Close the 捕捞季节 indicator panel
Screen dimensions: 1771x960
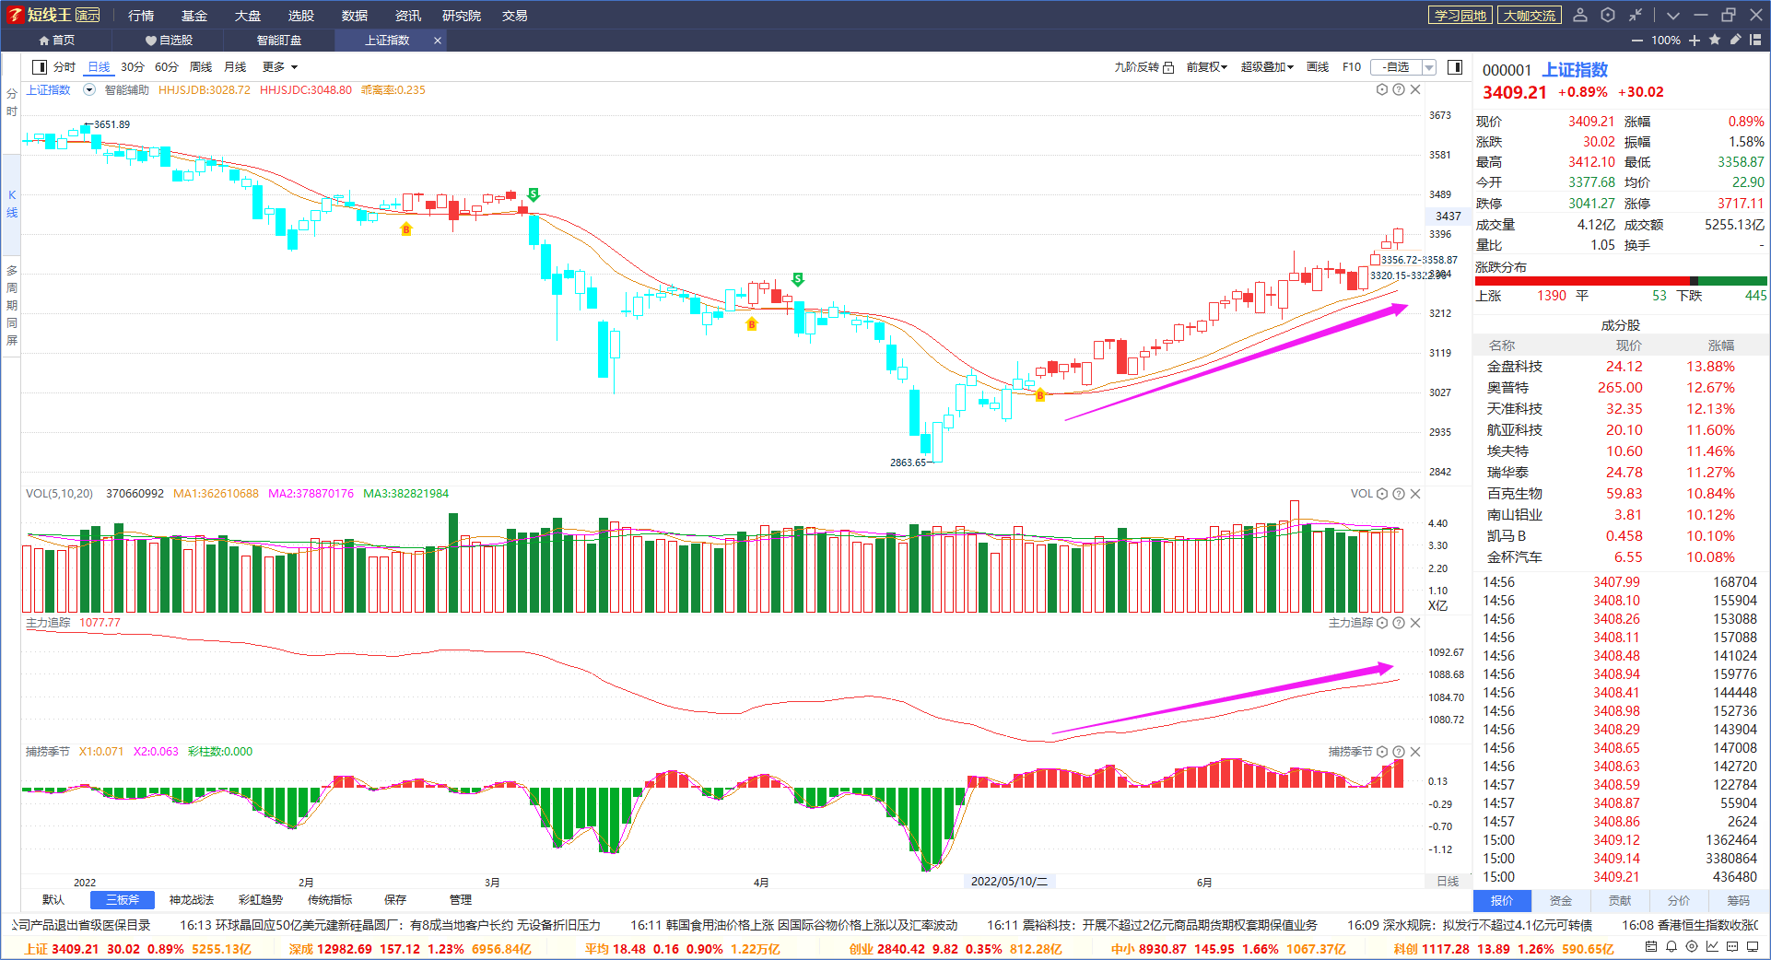[1415, 752]
